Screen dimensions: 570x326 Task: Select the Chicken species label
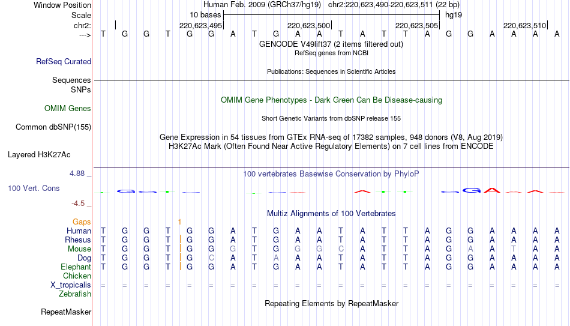pos(77,276)
